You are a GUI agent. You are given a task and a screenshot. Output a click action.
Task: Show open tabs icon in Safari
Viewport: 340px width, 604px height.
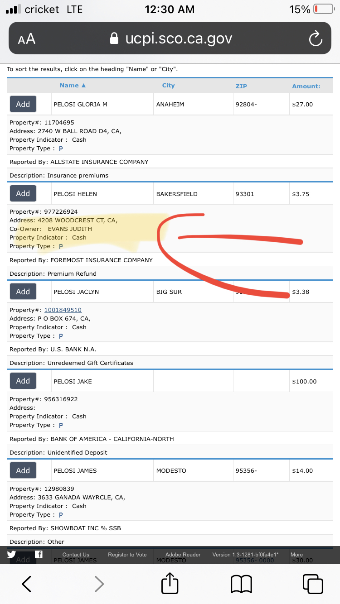[x=313, y=584]
